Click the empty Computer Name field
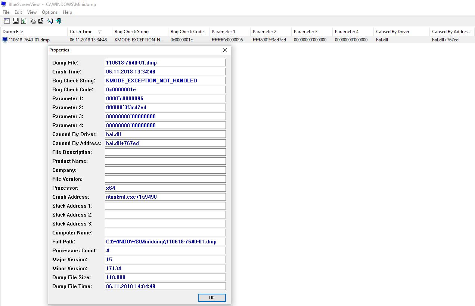 tap(165, 233)
